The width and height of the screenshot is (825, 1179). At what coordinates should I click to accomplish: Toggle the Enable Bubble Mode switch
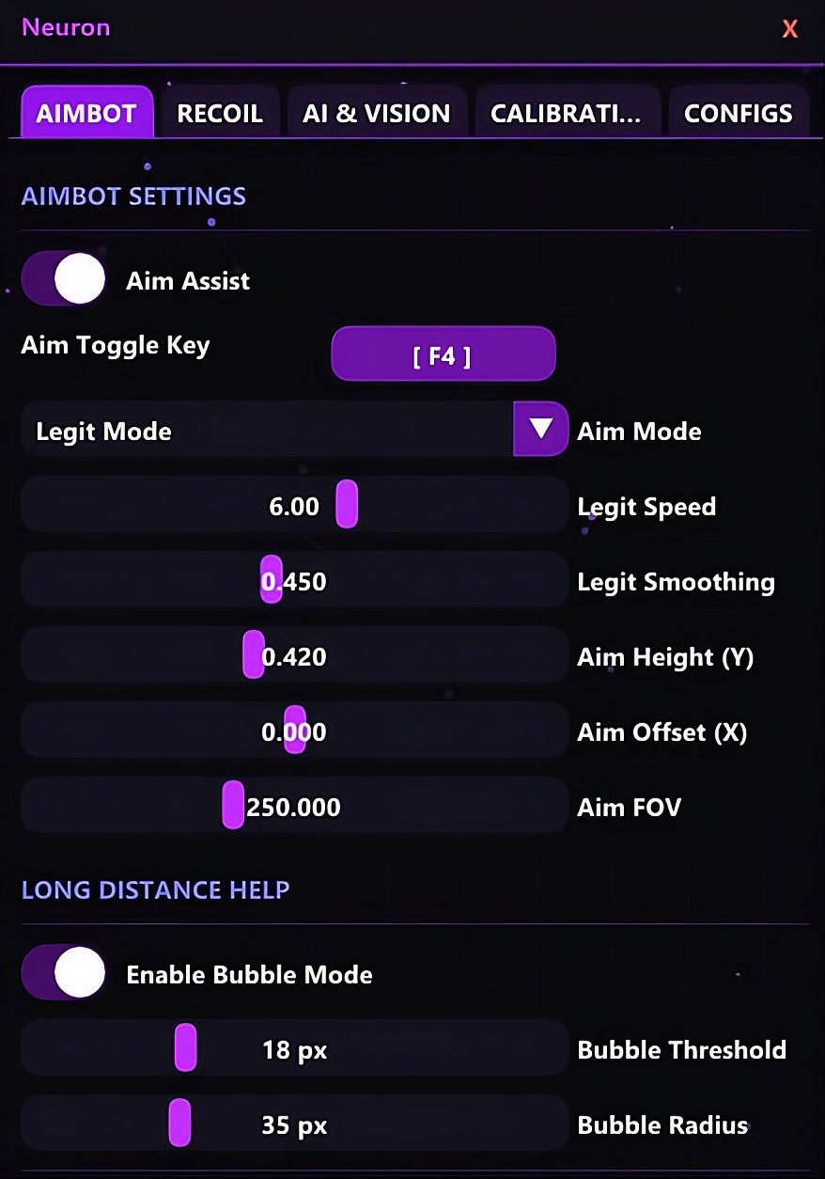click(65, 973)
